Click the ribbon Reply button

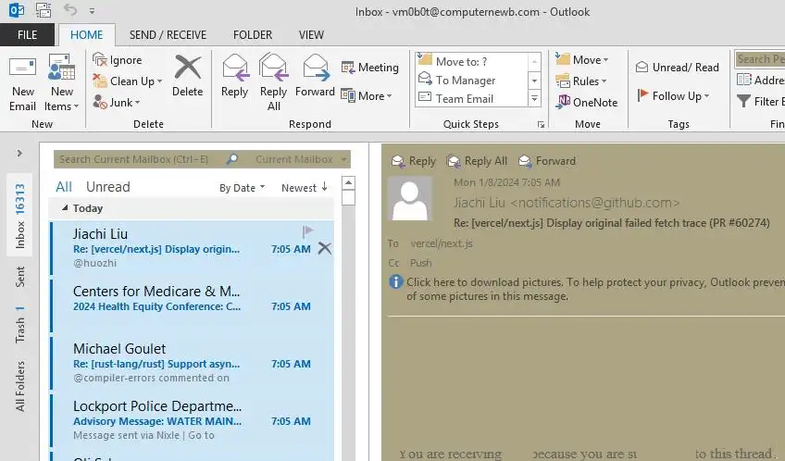[x=235, y=76]
